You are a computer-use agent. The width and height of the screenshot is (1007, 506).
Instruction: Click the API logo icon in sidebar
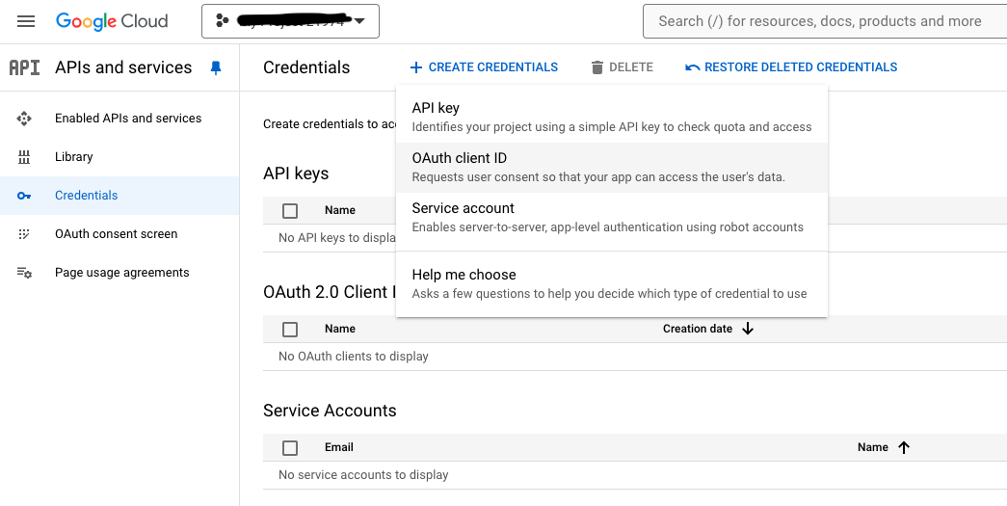pos(24,67)
